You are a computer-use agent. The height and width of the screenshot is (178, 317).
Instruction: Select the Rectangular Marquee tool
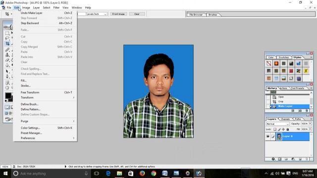pos(7,33)
